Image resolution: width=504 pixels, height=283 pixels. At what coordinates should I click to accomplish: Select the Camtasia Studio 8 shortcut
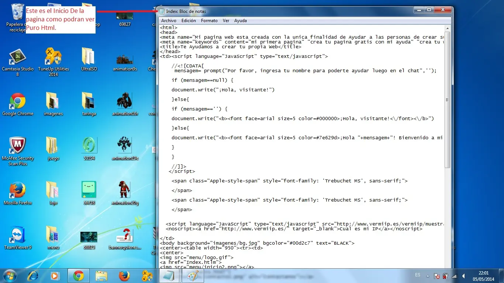[x=18, y=63]
